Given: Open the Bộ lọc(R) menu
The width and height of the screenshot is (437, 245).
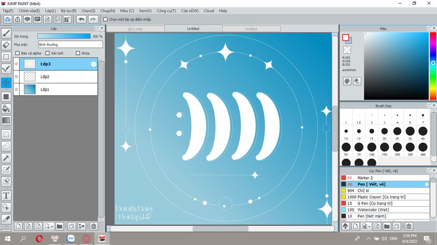Looking at the screenshot, I should (x=69, y=11).
